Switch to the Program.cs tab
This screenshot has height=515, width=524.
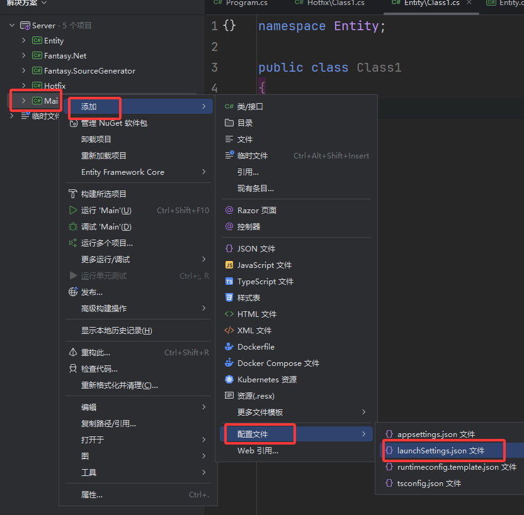[x=241, y=3]
